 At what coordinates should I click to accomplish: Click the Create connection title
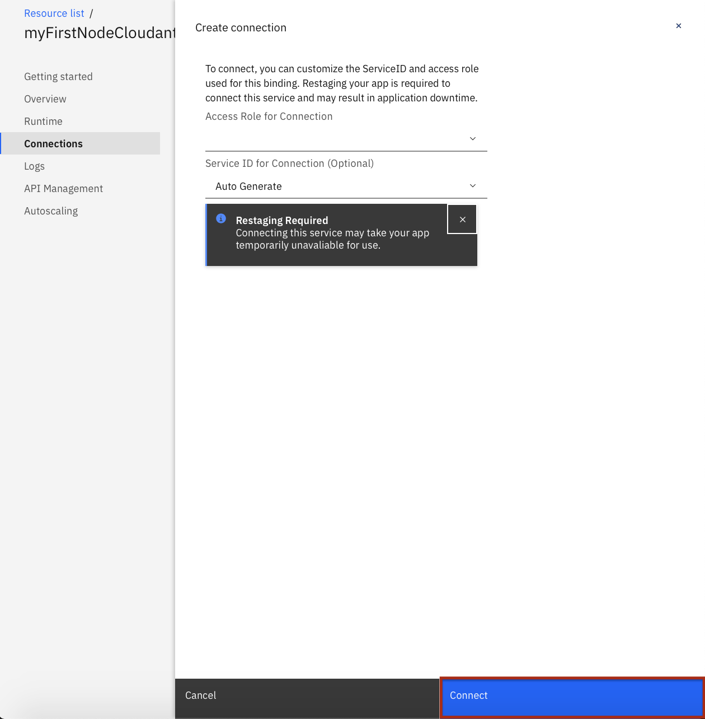coord(241,27)
